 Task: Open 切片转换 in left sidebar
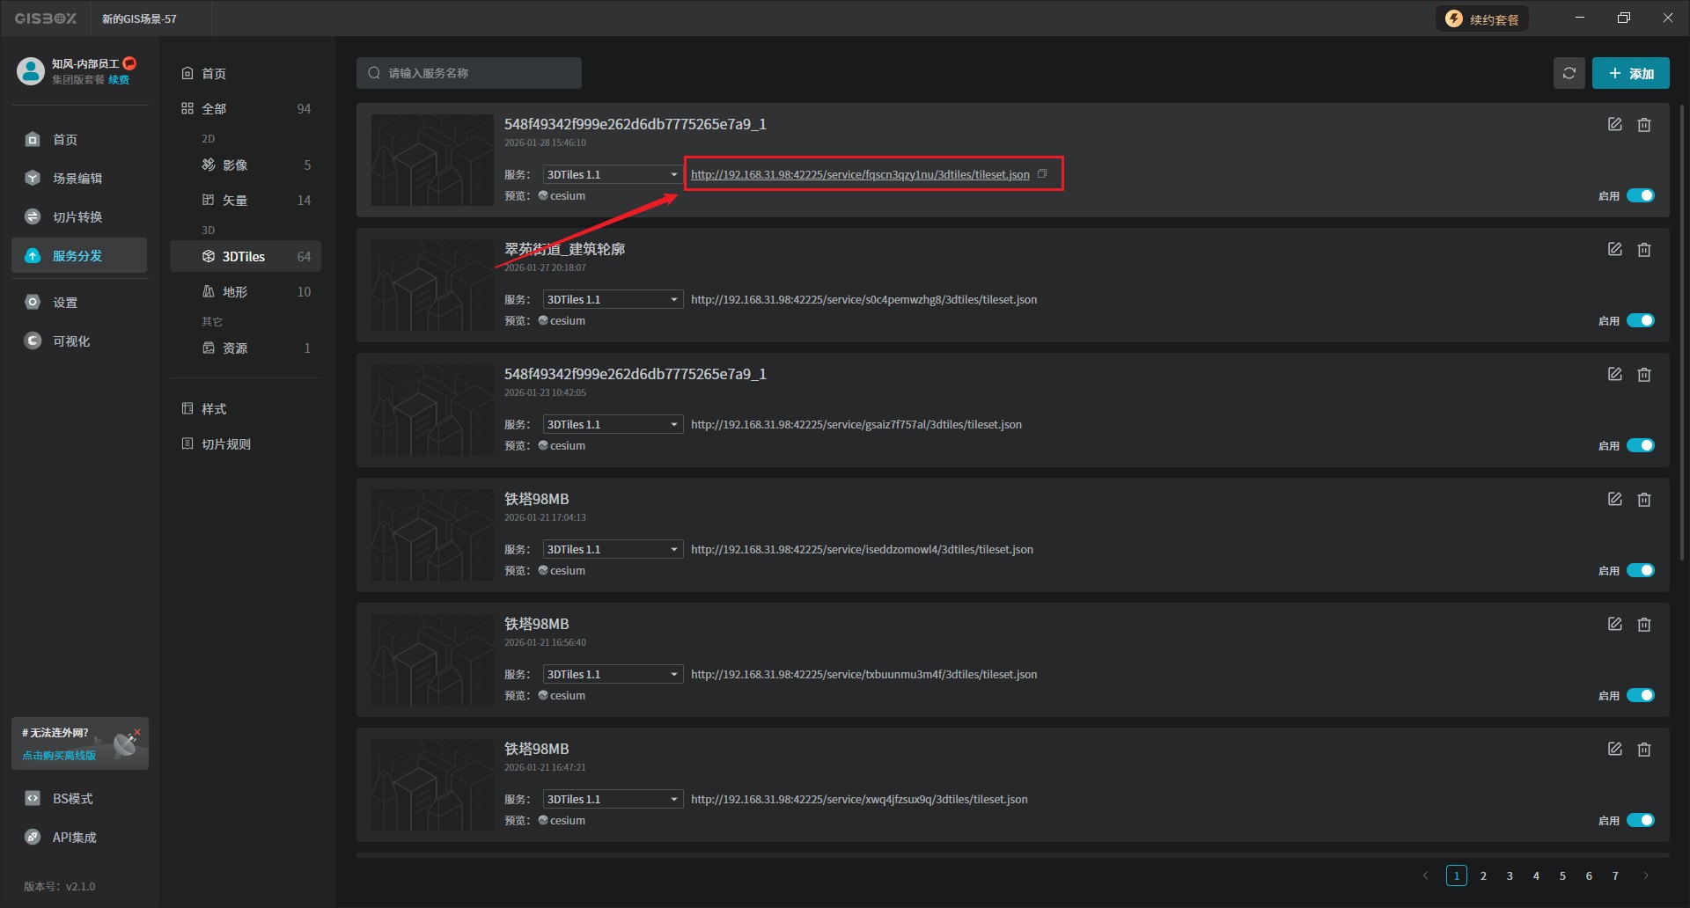(77, 217)
